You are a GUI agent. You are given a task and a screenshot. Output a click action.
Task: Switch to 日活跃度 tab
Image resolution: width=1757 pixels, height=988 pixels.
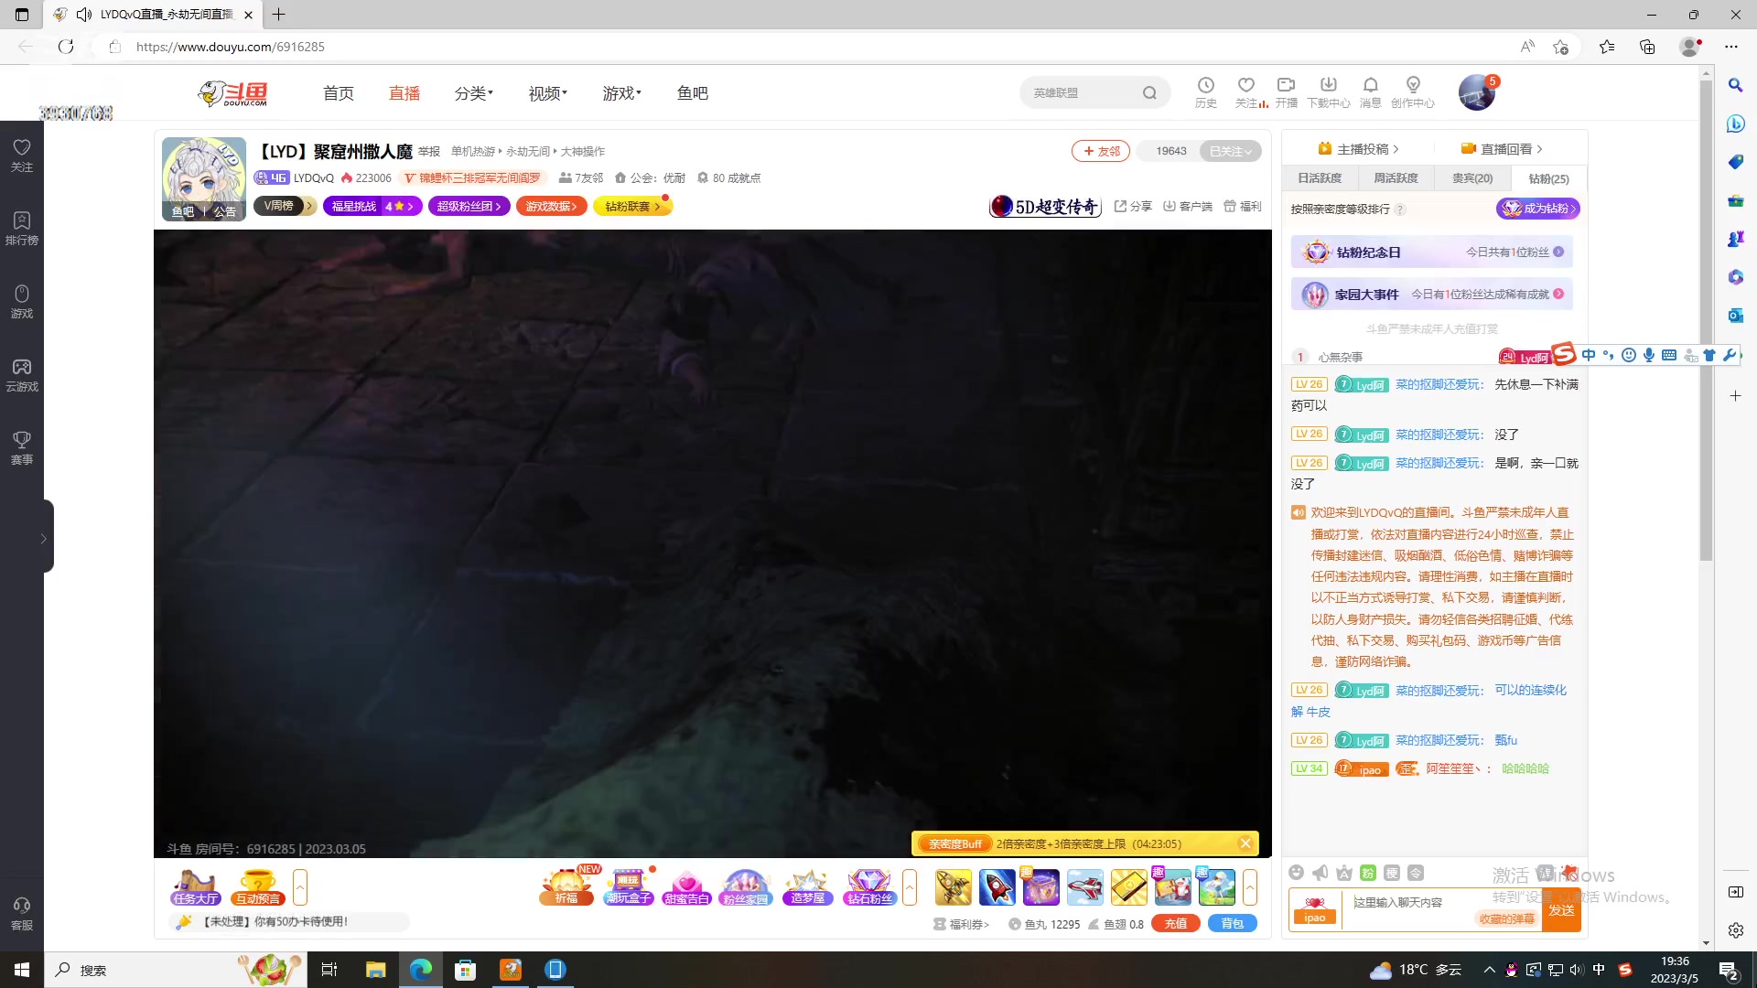coord(1320,178)
